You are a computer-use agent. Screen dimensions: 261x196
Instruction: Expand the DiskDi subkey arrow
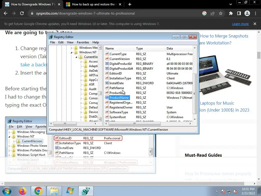81,117
